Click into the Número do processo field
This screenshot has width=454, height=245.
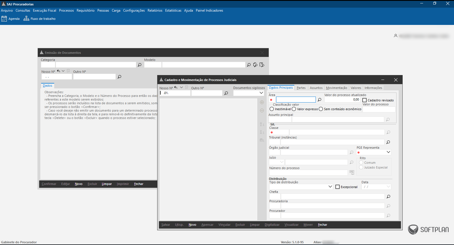pos(308,173)
